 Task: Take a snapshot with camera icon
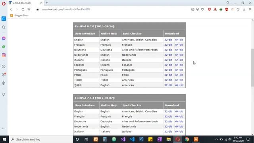click(192, 10)
